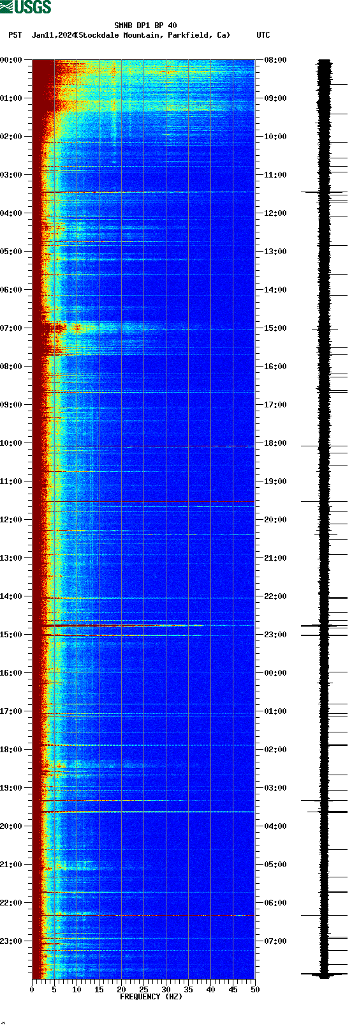
Task: Click the UTC time label 04:00
Action: pyautogui.click(x=275, y=826)
